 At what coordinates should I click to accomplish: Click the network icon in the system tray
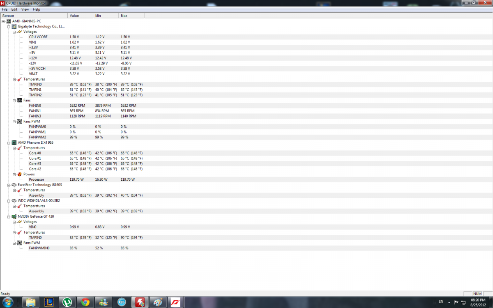point(464,302)
